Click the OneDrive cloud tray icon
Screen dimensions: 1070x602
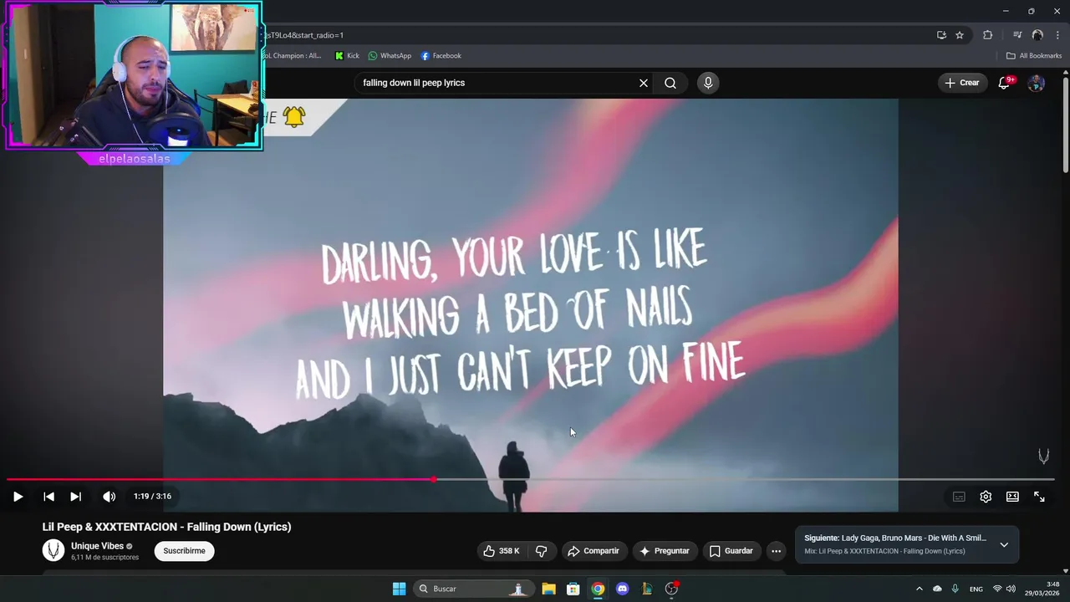[x=937, y=589]
